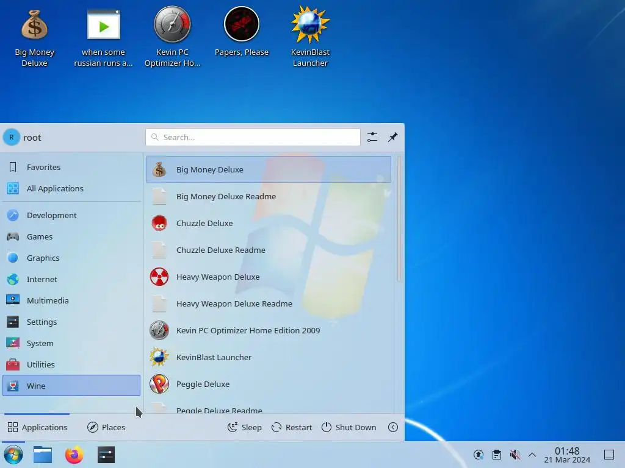Image resolution: width=625 pixels, height=468 pixels.
Task: Click the root user avatar
Action: [x=12, y=137]
